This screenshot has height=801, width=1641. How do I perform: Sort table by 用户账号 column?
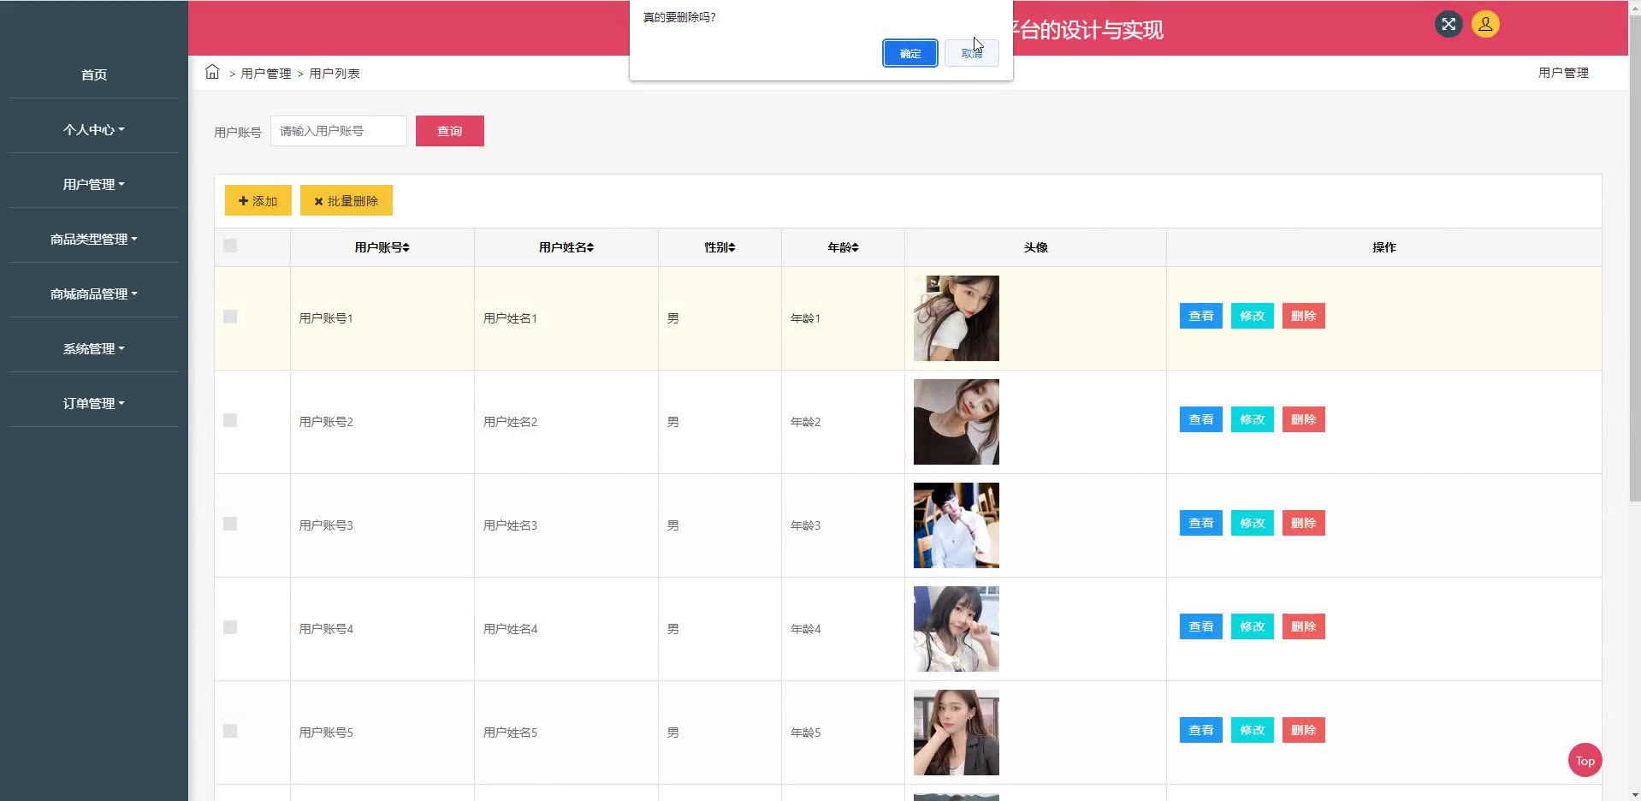point(382,247)
